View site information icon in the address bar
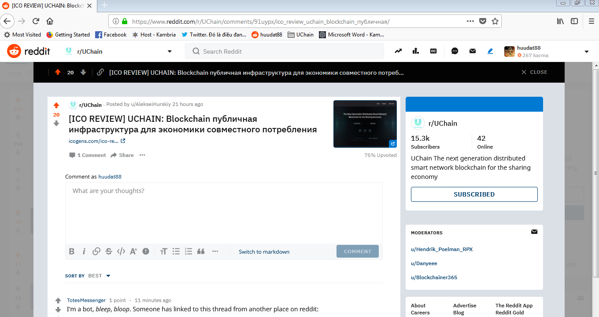The width and height of the screenshot is (599, 317). pos(116,21)
